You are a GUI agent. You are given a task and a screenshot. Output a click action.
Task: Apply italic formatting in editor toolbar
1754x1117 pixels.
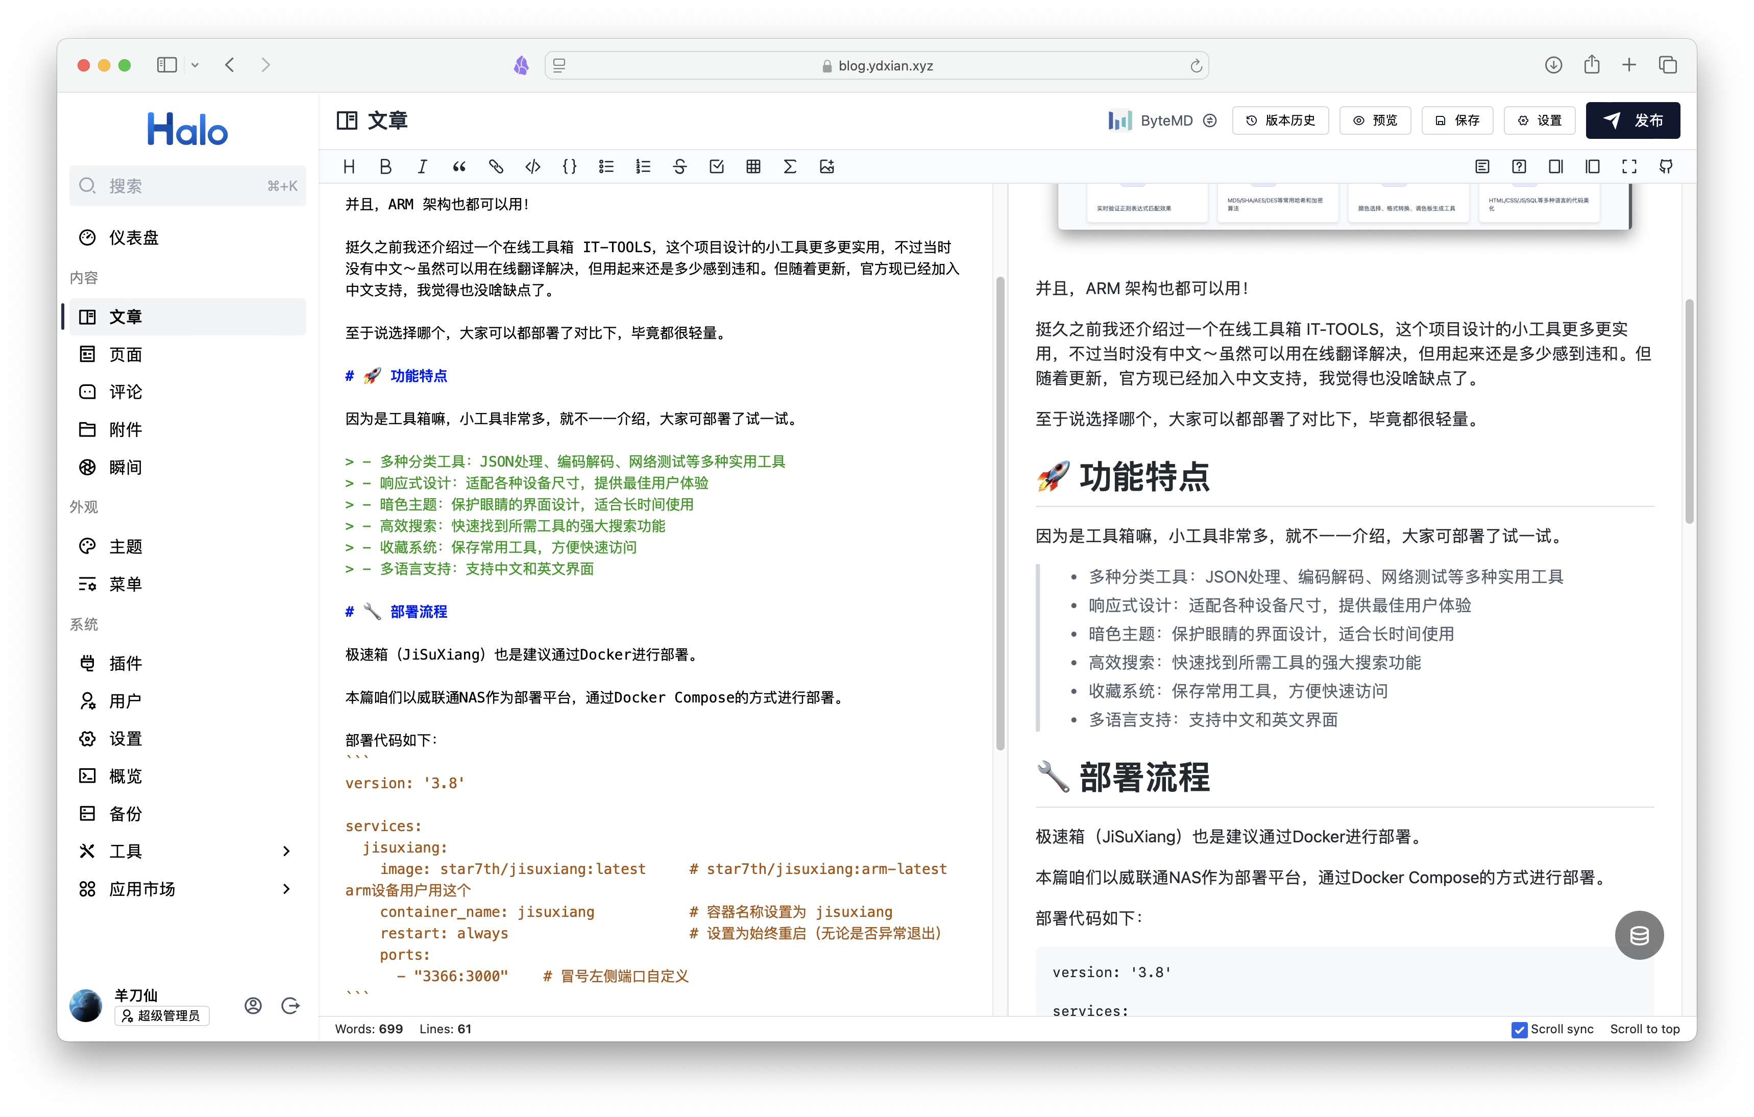coord(423,167)
